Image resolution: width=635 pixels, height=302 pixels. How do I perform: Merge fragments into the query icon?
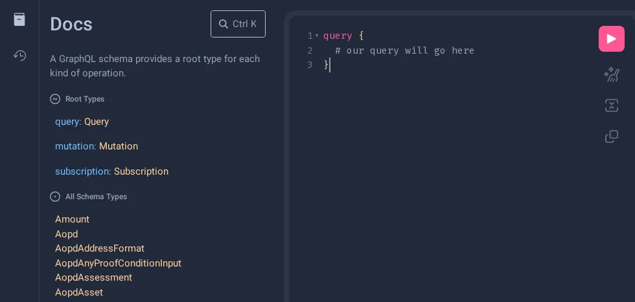pyautogui.click(x=612, y=105)
